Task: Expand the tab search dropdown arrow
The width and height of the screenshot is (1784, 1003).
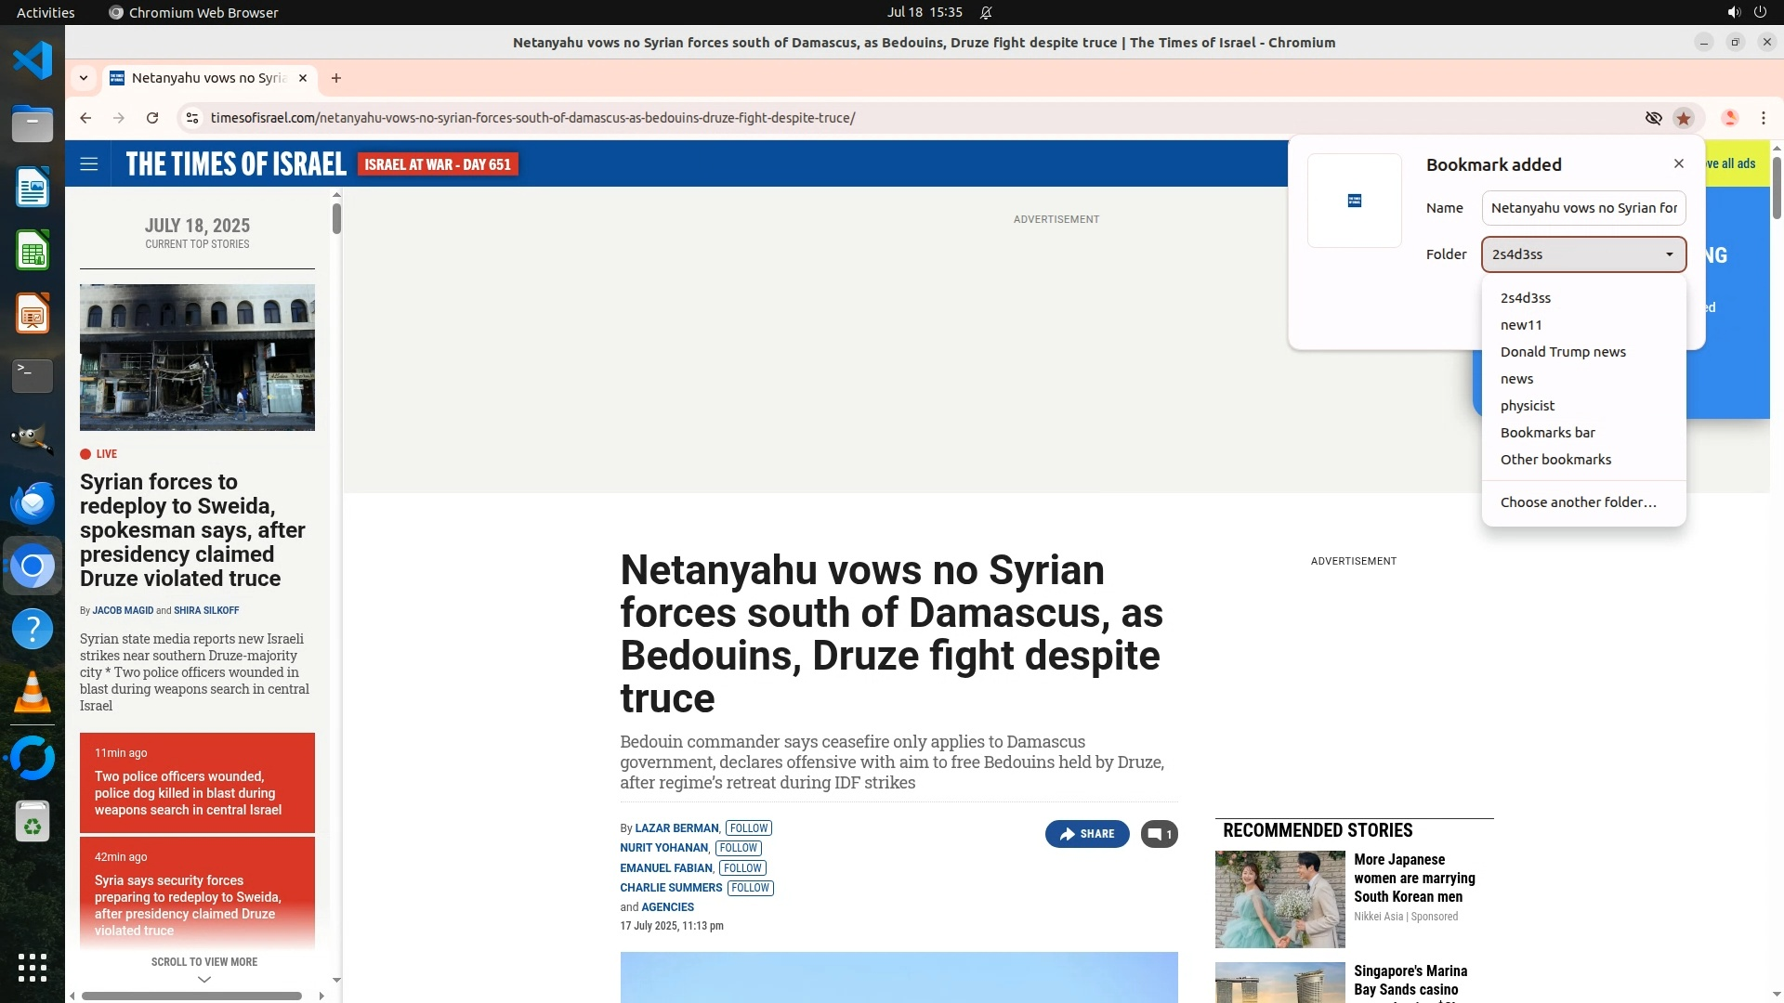Action: [x=84, y=78]
